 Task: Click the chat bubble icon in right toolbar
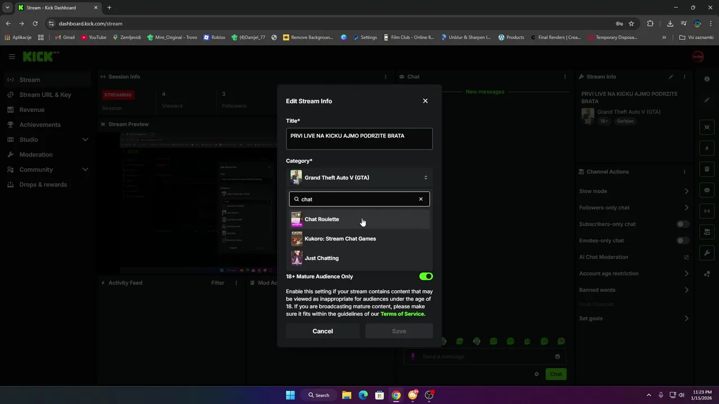point(707,190)
